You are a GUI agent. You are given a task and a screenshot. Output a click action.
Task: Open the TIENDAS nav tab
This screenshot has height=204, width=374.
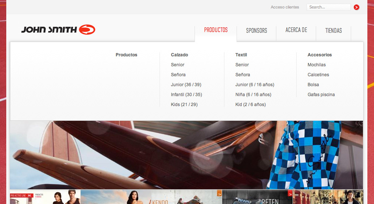point(333,31)
